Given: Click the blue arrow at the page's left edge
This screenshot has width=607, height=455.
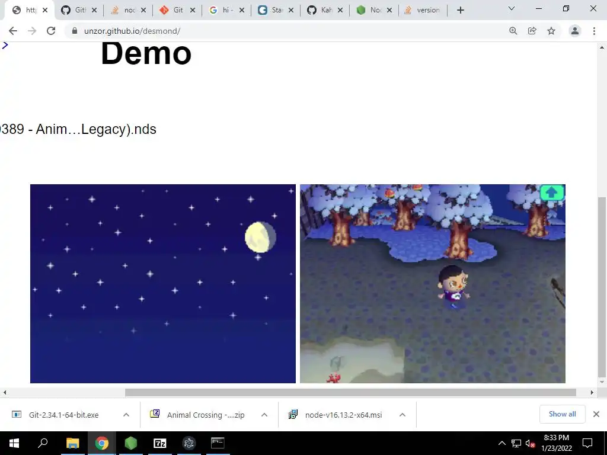Looking at the screenshot, I should pos(5,45).
